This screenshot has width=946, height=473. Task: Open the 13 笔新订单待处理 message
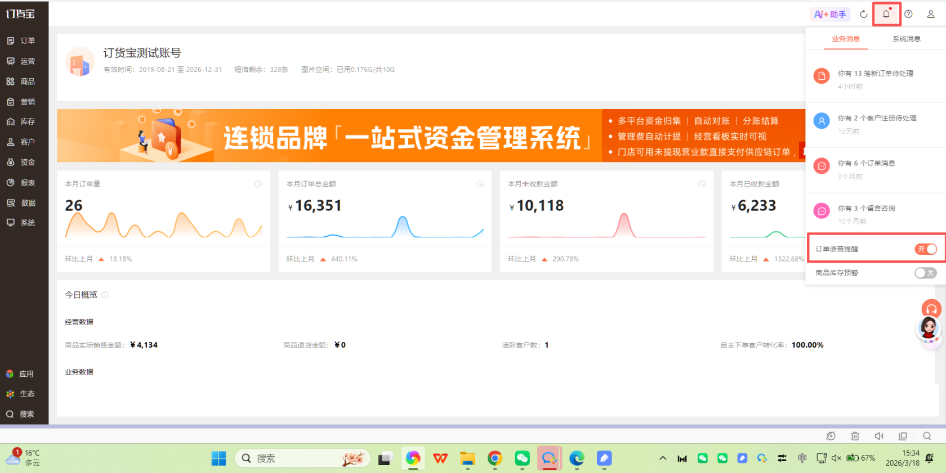coord(876,79)
